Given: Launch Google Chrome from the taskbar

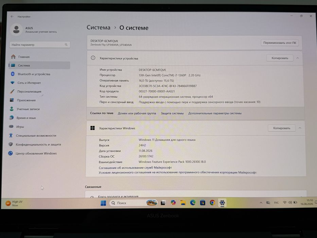Looking at the screenshot, I should pyautogui.click(x=212, y=203).
